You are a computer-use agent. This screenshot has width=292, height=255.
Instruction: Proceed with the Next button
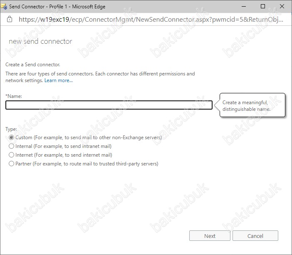pos(210,236)
